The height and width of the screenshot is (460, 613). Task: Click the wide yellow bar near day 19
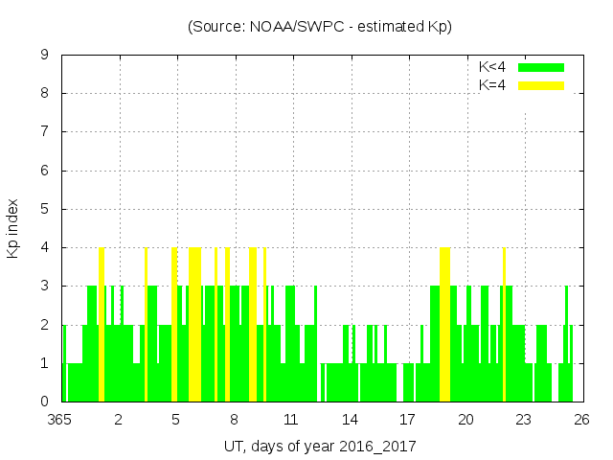(x=444, y=326)
